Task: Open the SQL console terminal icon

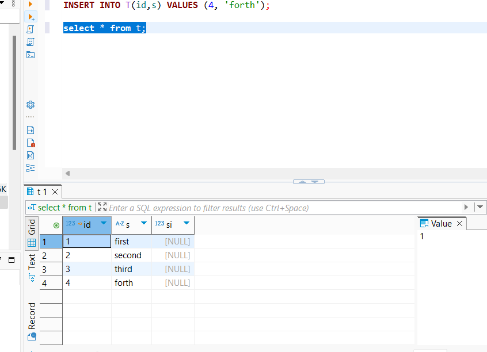Action: 31,55
